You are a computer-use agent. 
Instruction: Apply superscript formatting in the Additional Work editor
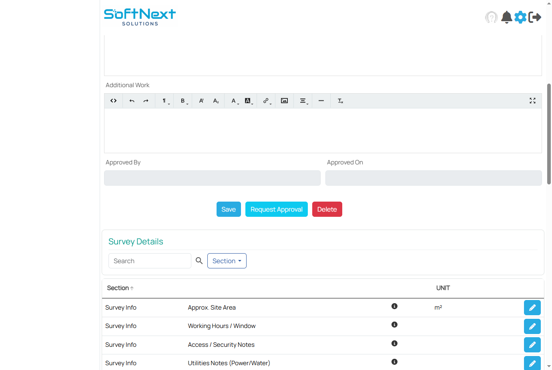point(201,100)
